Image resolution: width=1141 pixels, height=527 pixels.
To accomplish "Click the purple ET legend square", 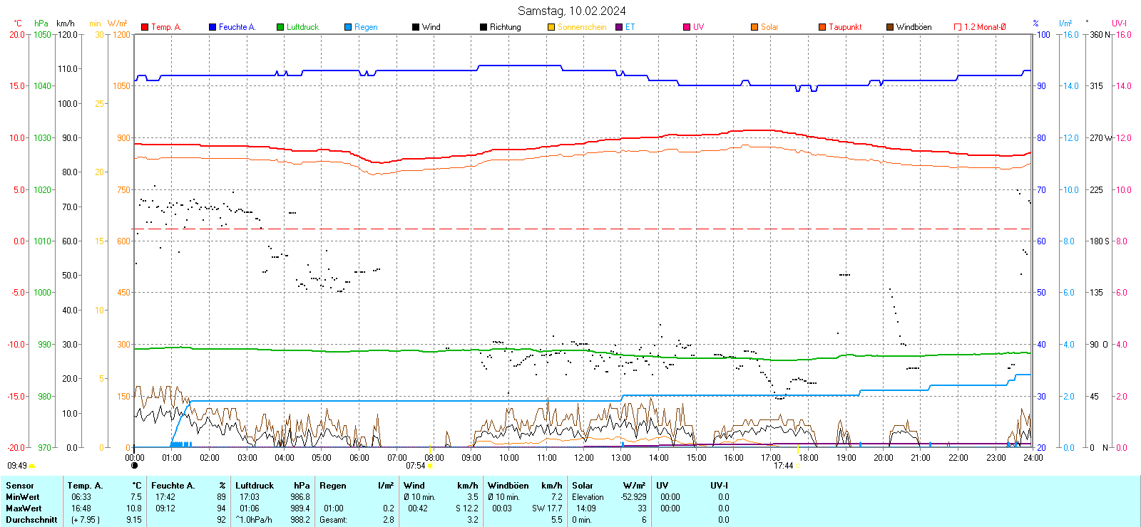I will point(619,27).
